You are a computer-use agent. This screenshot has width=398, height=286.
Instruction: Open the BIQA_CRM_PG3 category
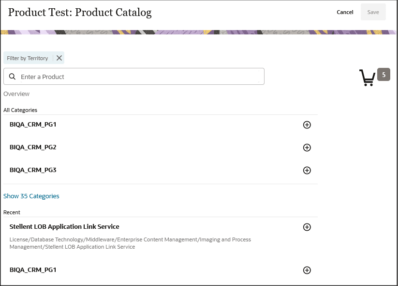pyautogui.click(x=33, y=170)
